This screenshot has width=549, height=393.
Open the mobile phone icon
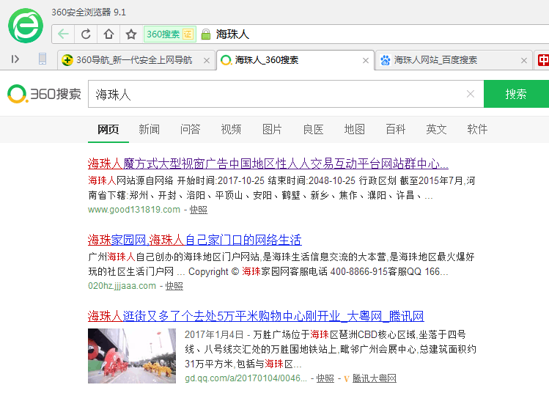coord(43,59)
